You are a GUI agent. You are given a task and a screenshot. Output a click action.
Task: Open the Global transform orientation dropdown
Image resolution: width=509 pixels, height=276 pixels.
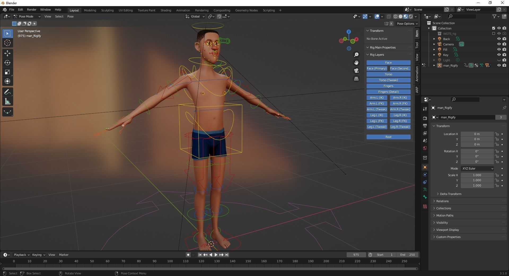coord(195,16)
